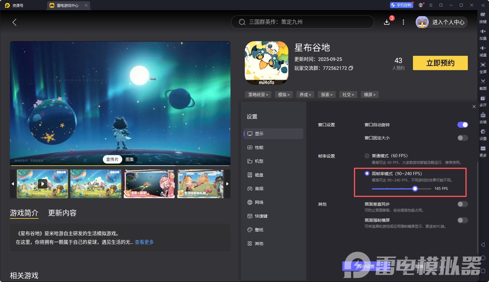Select the 截图 screenshot tool in right sidebar
The image size is (489, 282).
(x=483, y=84)
